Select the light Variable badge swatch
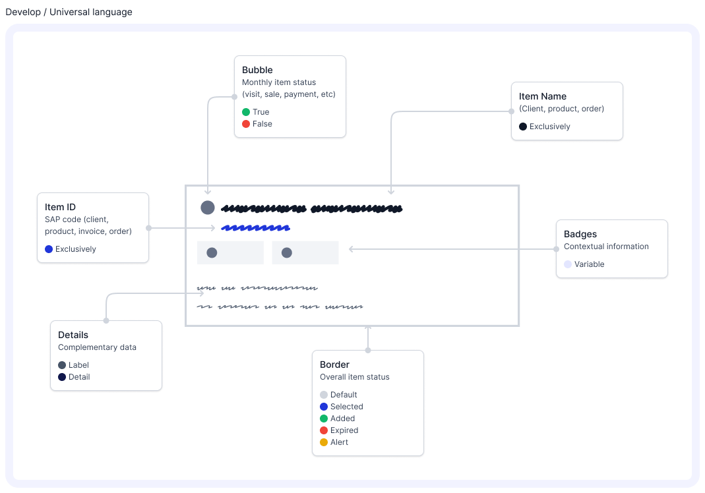The height and width of the screenshot is (493, 705). point(568,264)
